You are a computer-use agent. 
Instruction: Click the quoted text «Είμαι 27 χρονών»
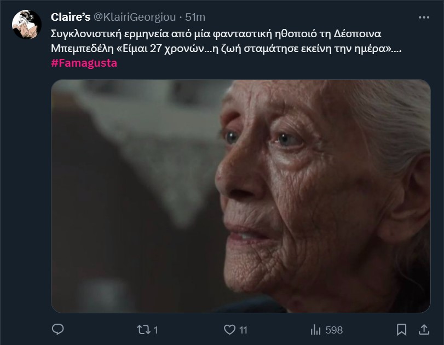pos(160,49)
